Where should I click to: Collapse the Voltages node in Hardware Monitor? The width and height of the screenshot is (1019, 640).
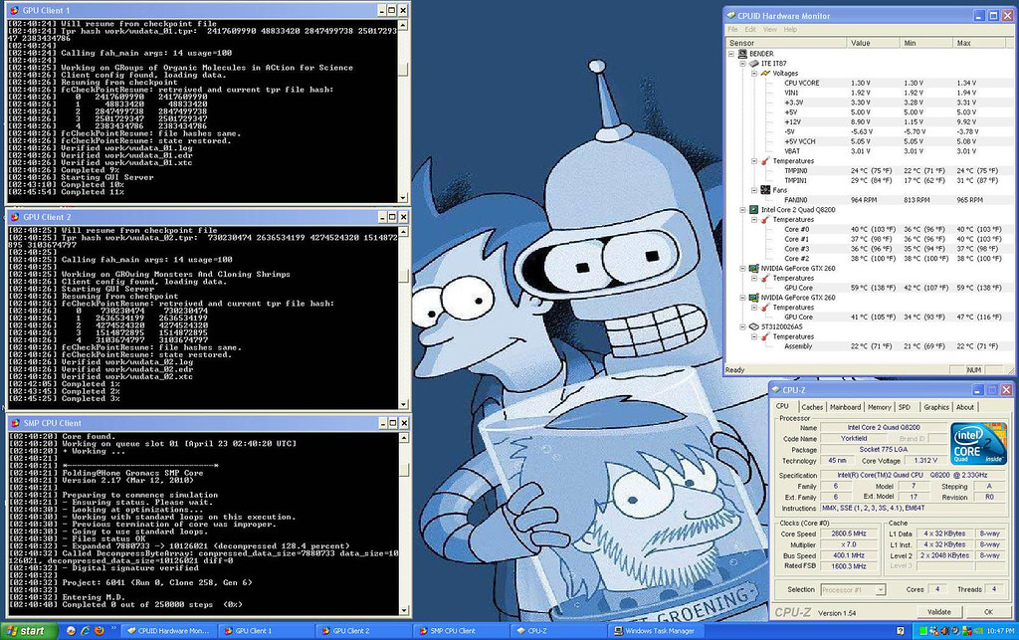click(754, 74)
